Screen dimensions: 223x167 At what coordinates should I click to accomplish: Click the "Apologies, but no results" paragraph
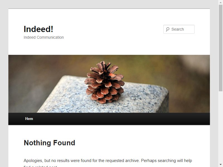point(108,163)
